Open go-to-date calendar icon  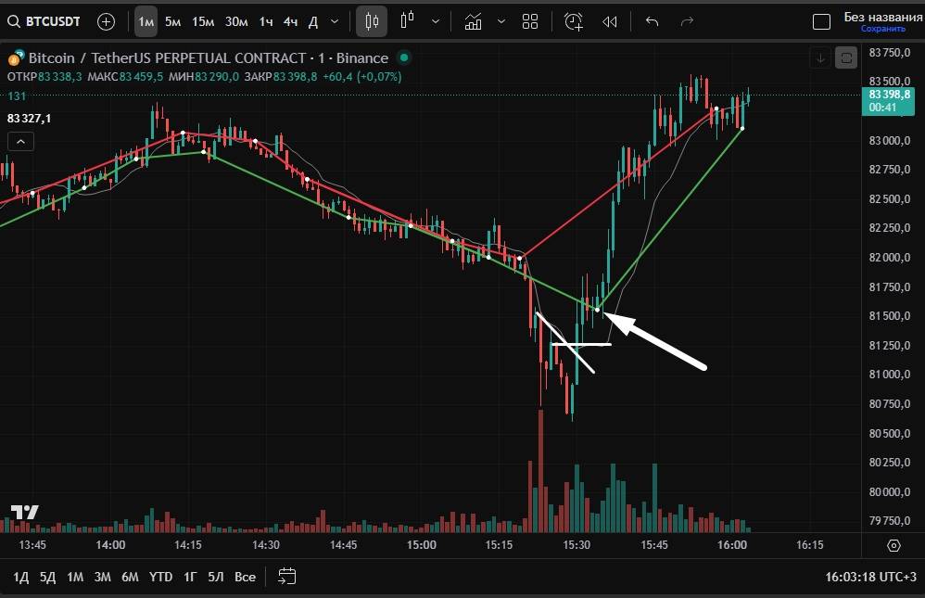[x=286, y=577]
